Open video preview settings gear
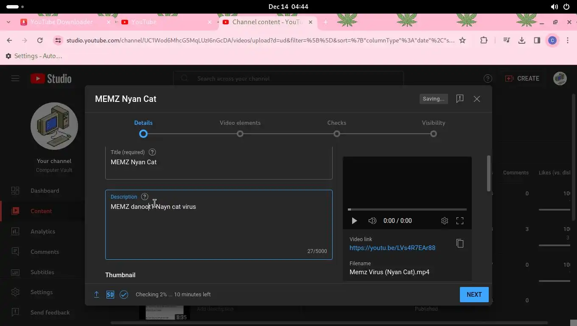The height and width of the screenshot is (326, 577). pos(445,221)
